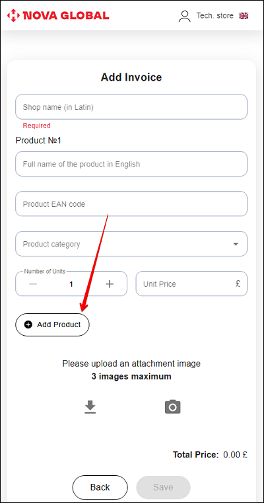Focus the Full name of product field
The image size is (264, 503).
click(131, 164)
